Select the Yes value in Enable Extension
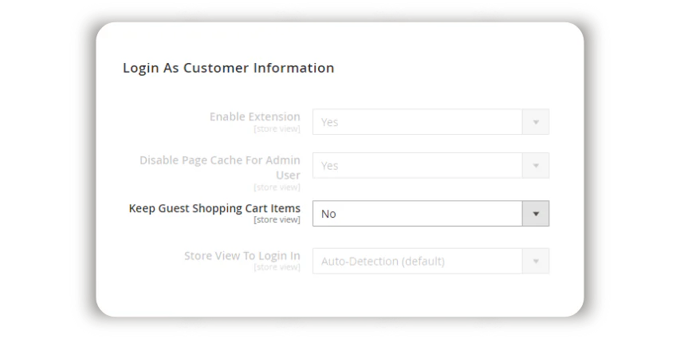 point(329,122)
